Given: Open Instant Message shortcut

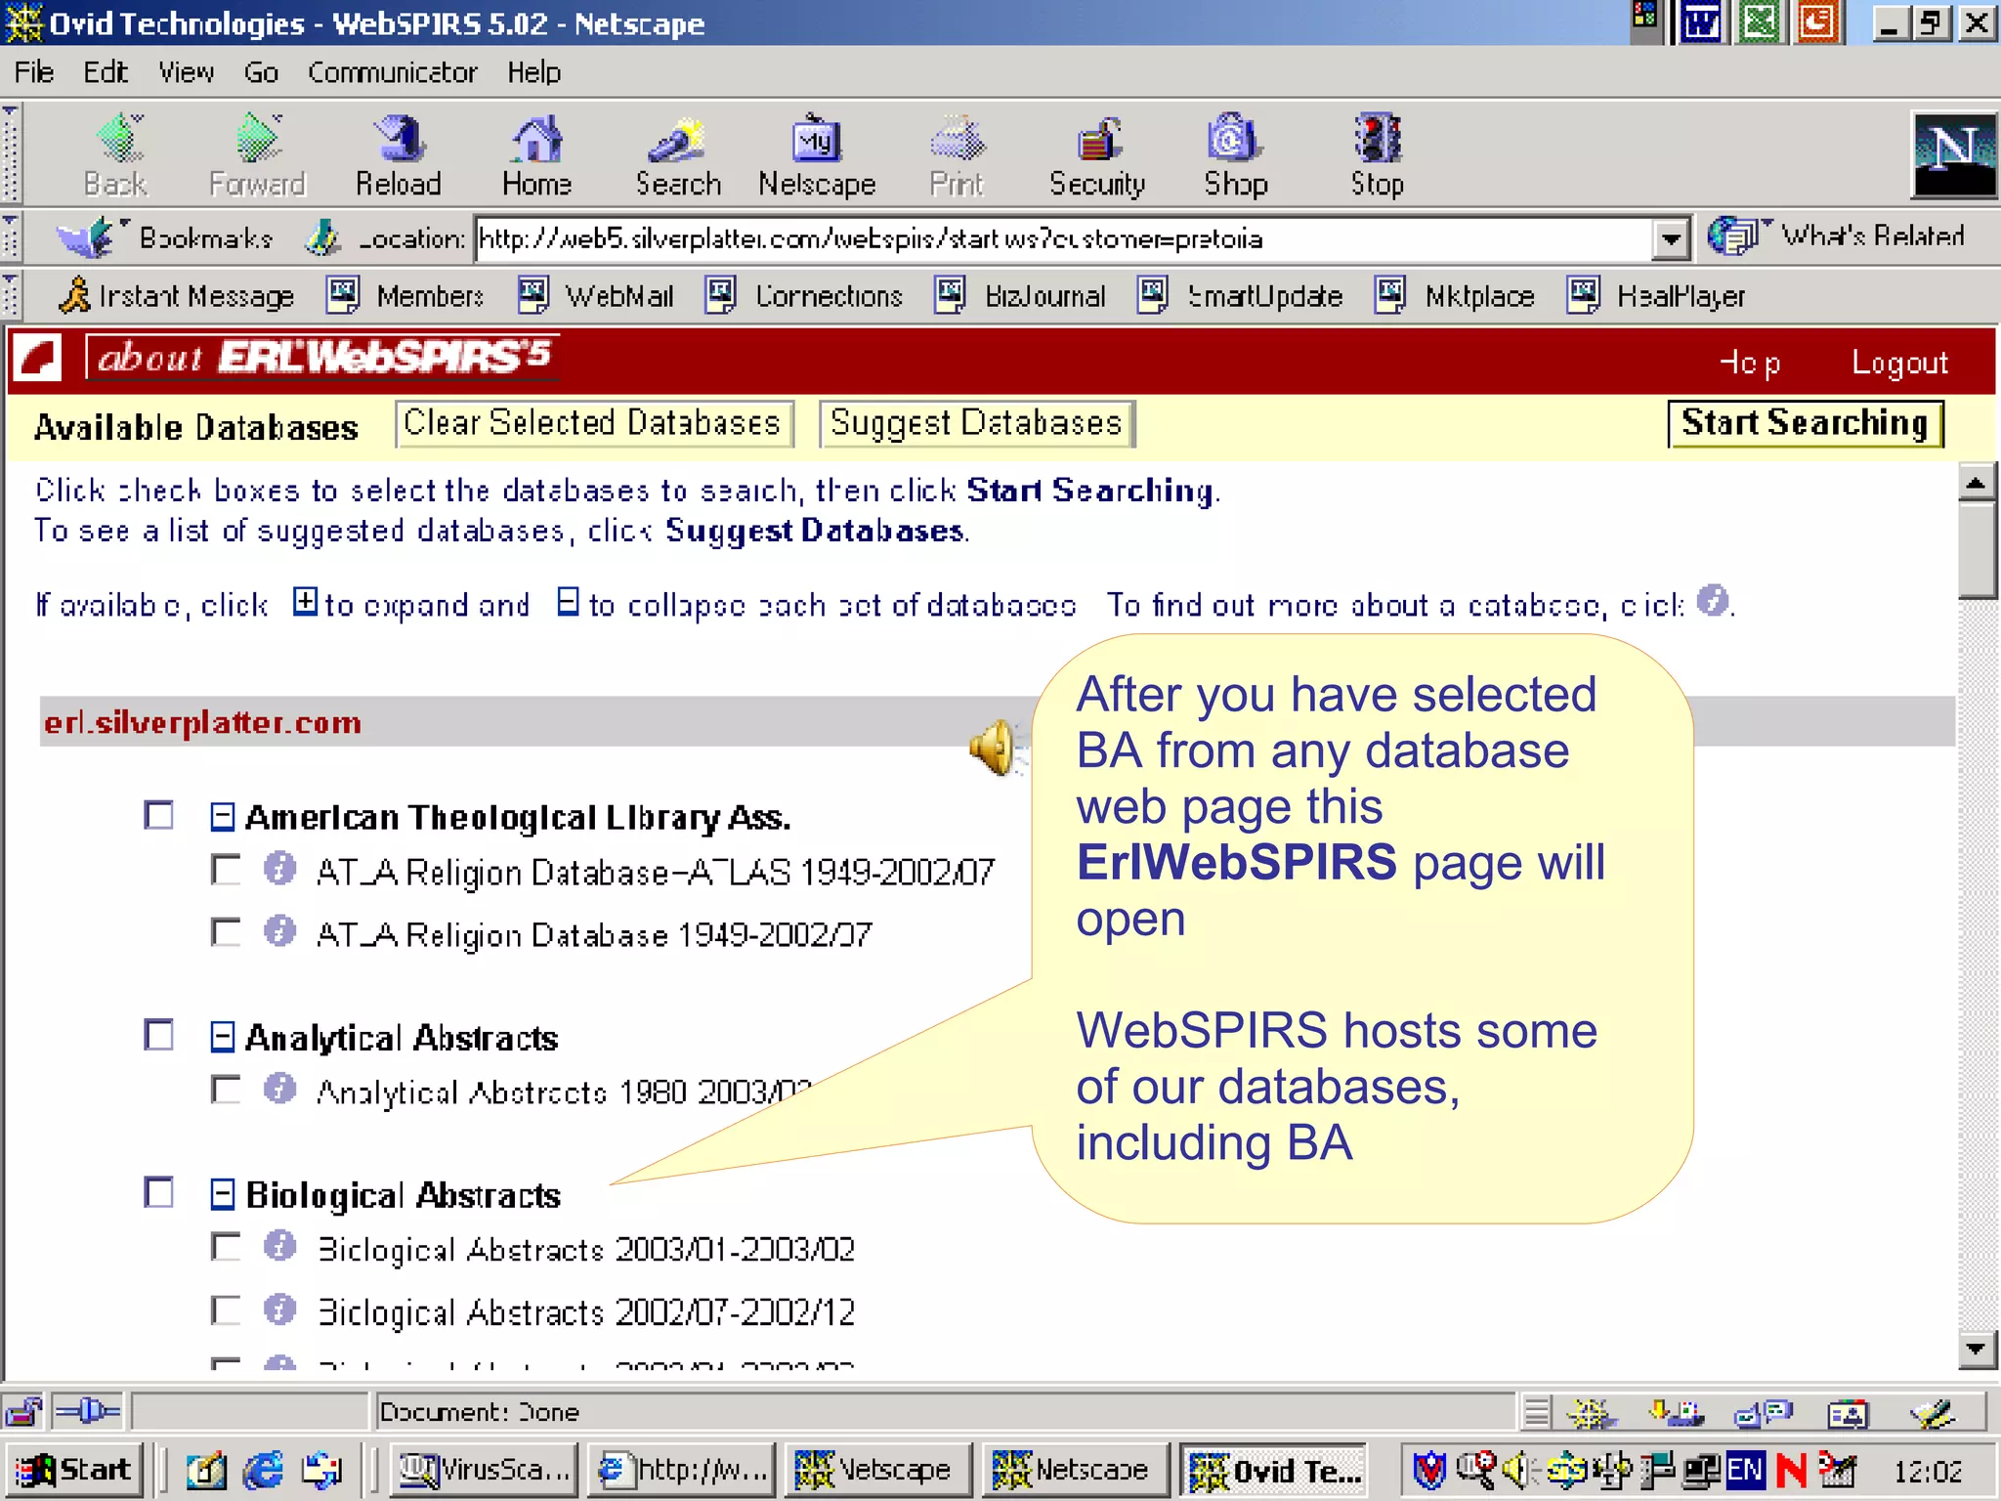Looking at the screenshot, I should point(176,295).
